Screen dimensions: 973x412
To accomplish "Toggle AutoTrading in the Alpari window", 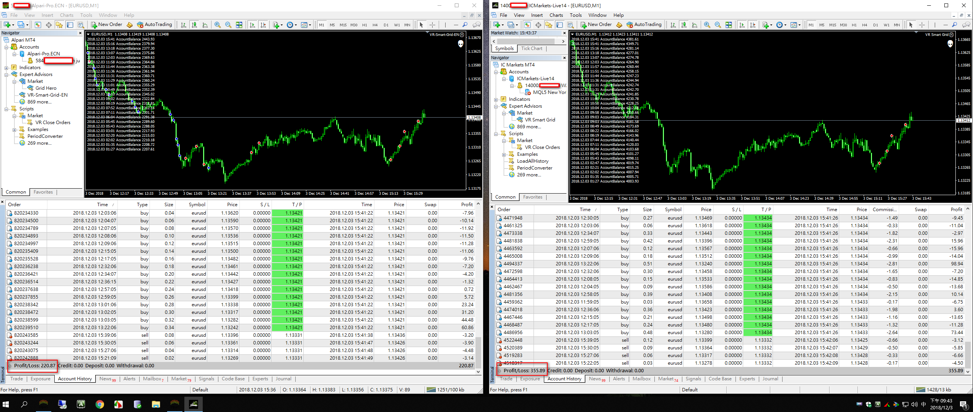I will click(x=155, y=25).
